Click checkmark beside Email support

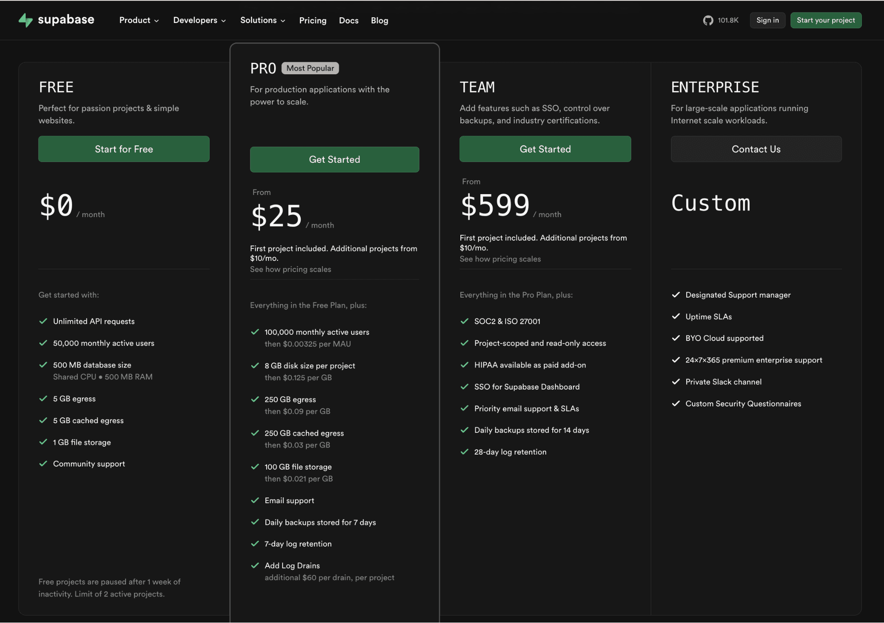(255, 501)
